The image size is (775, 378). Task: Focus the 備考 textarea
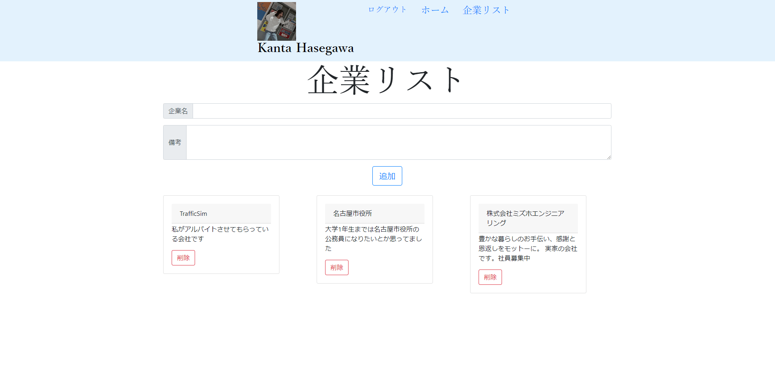pos(399,142)
